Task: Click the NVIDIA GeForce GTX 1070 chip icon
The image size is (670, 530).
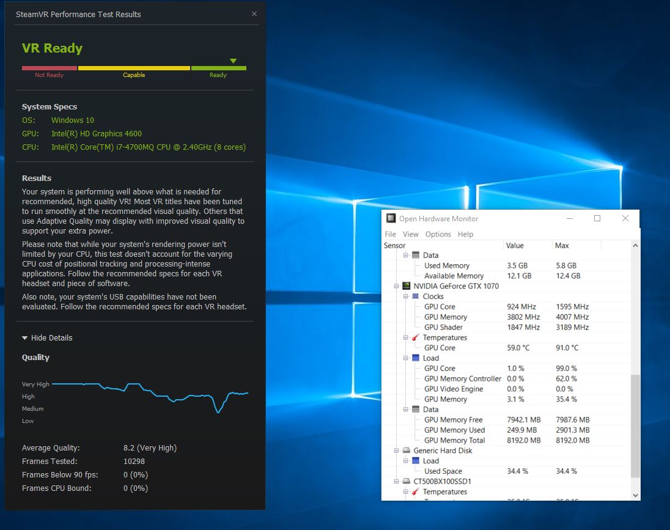Action: tap(407, 286)
